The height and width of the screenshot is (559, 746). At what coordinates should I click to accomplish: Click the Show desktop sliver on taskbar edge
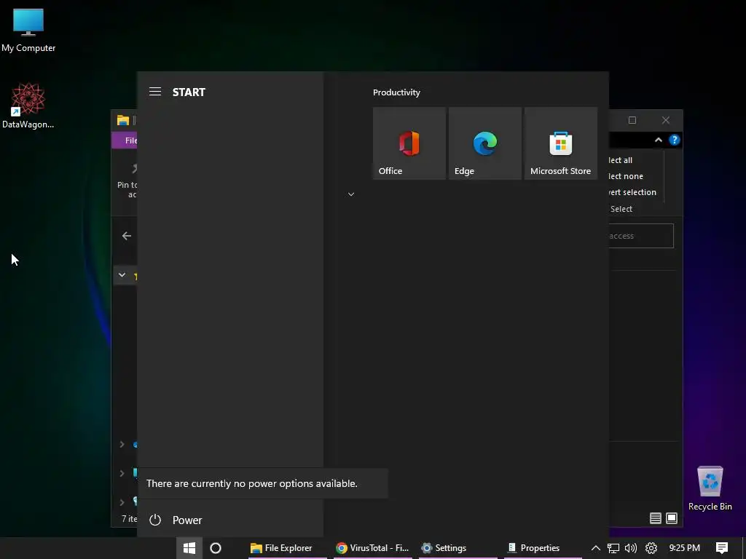click(x=744, y=548)
